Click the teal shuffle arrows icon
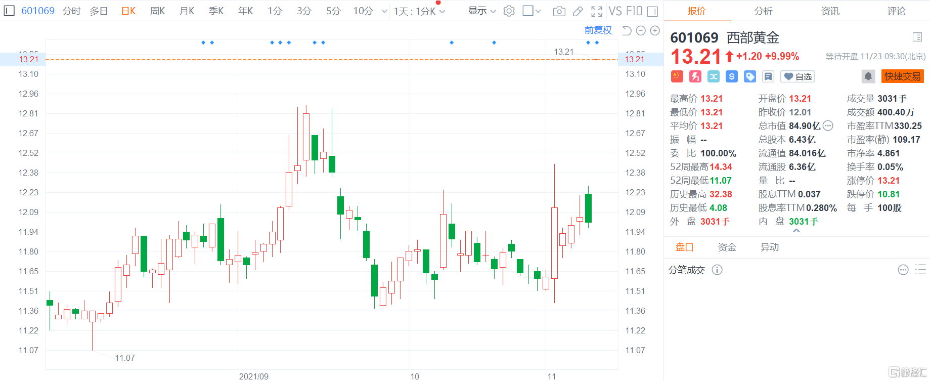This screenshot has width=930, height=381. [x=714, y=76]
